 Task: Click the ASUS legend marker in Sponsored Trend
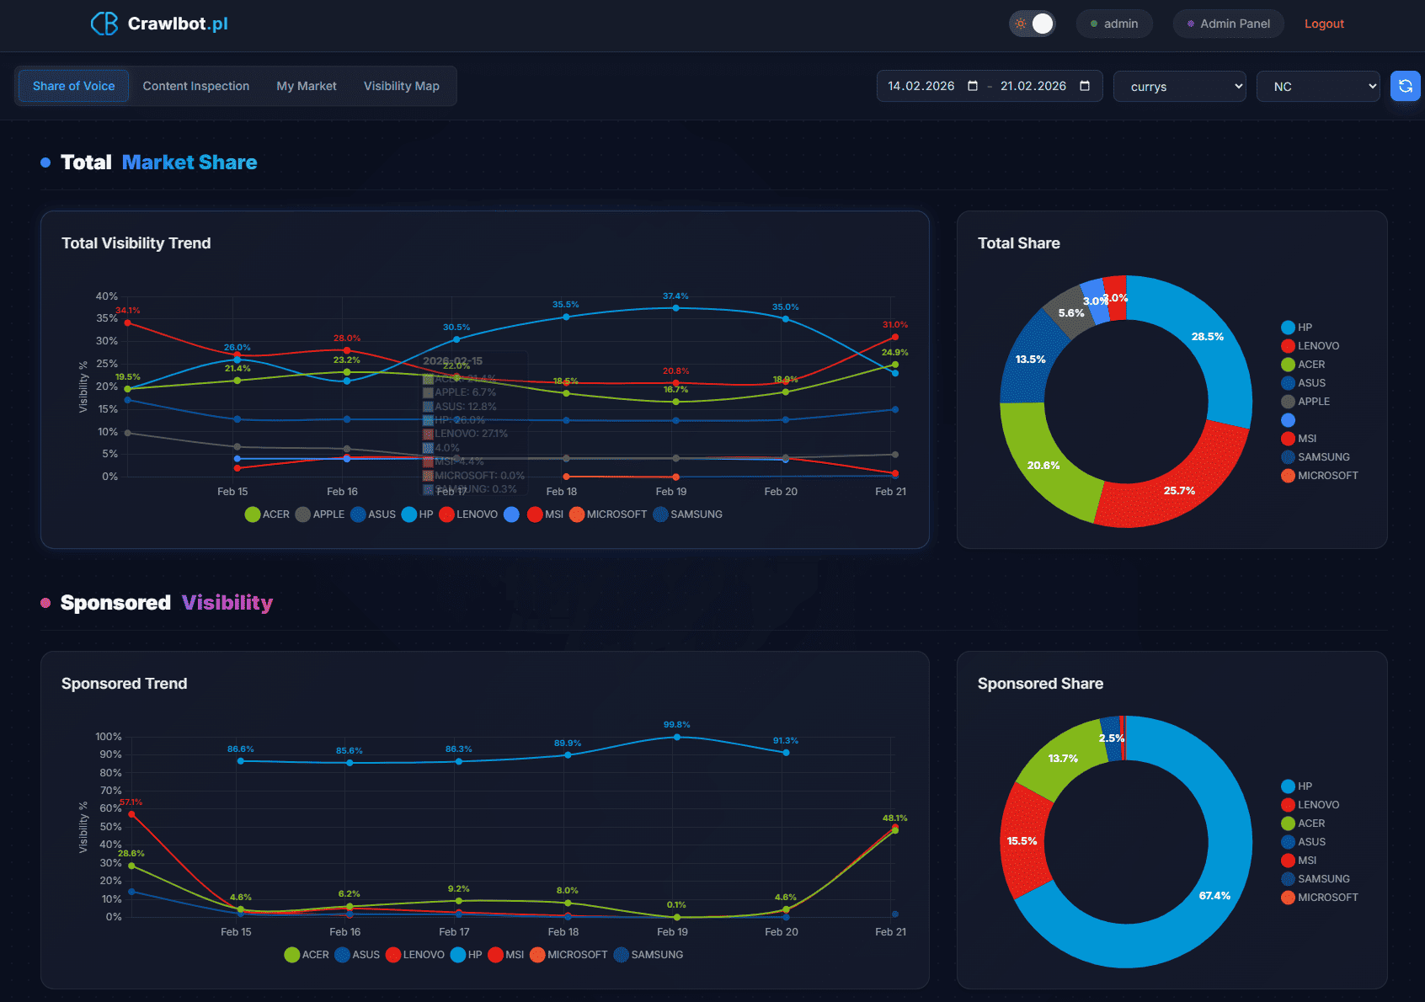click(x=342, y=954)
